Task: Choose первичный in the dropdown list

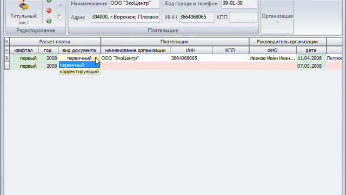Action: [79, 65]
